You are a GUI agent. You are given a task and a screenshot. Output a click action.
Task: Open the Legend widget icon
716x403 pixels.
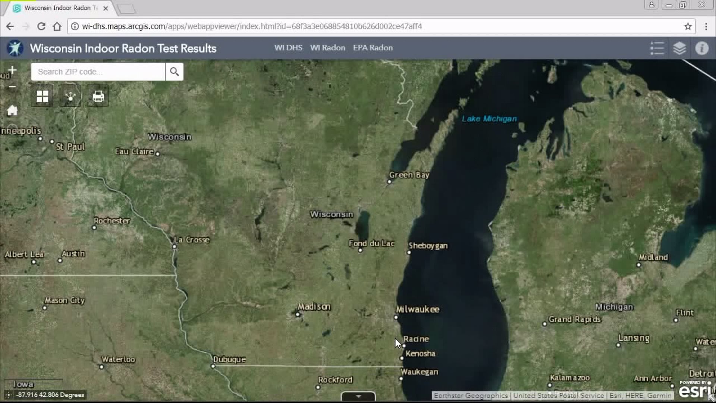tap(657, 48)
